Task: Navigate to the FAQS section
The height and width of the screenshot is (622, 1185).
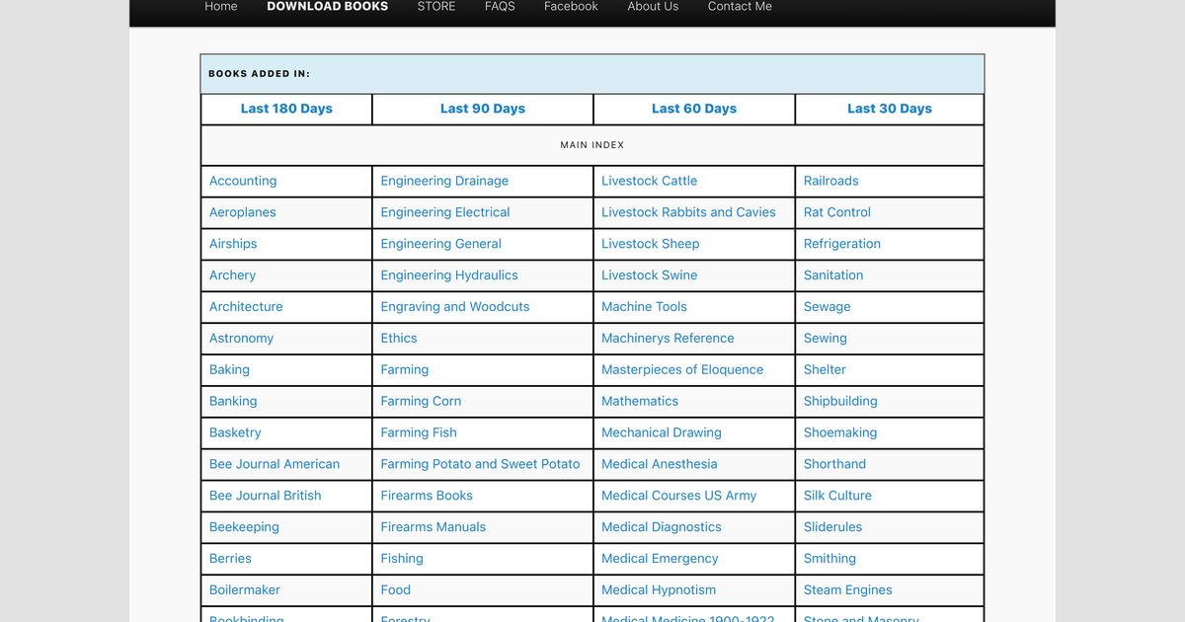Action: [x=500, y=7]
